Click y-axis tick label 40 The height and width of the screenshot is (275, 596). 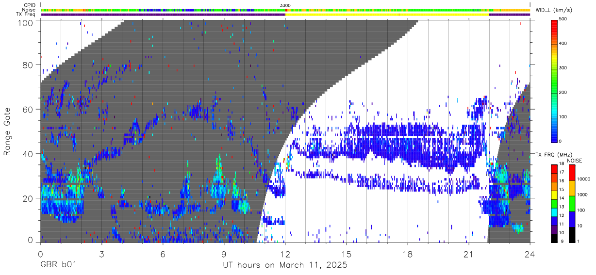coord(28,154)
